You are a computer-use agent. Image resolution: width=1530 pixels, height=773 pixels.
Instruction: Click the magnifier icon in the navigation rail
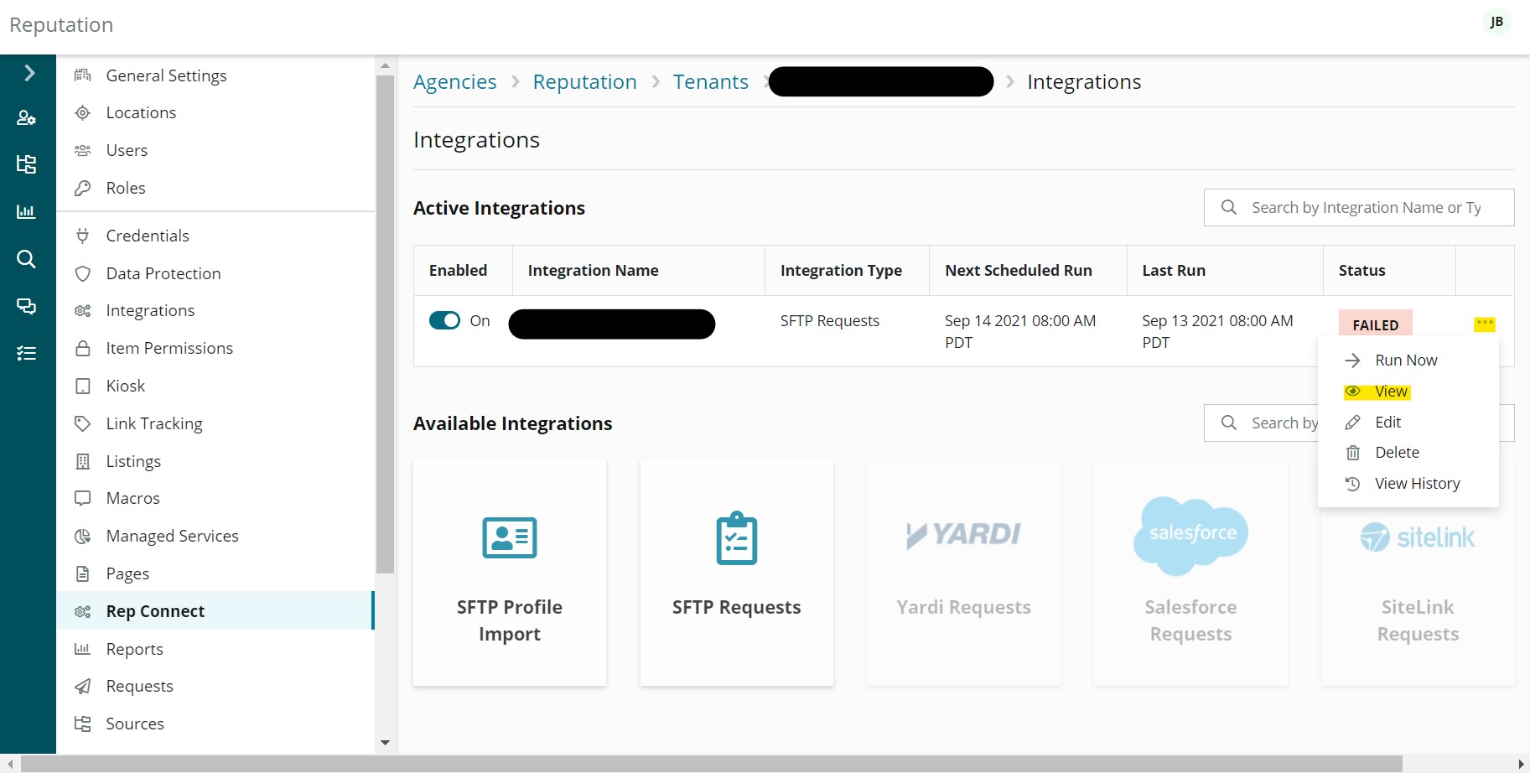(27, 259)
